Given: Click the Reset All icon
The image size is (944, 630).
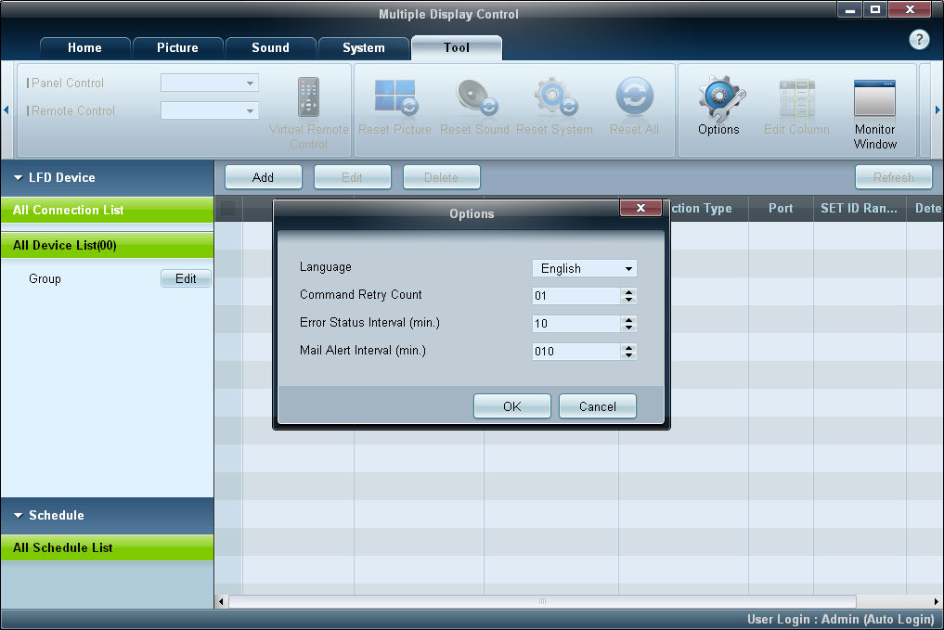Looking at the screenshot, I should [x=634, y=96].
